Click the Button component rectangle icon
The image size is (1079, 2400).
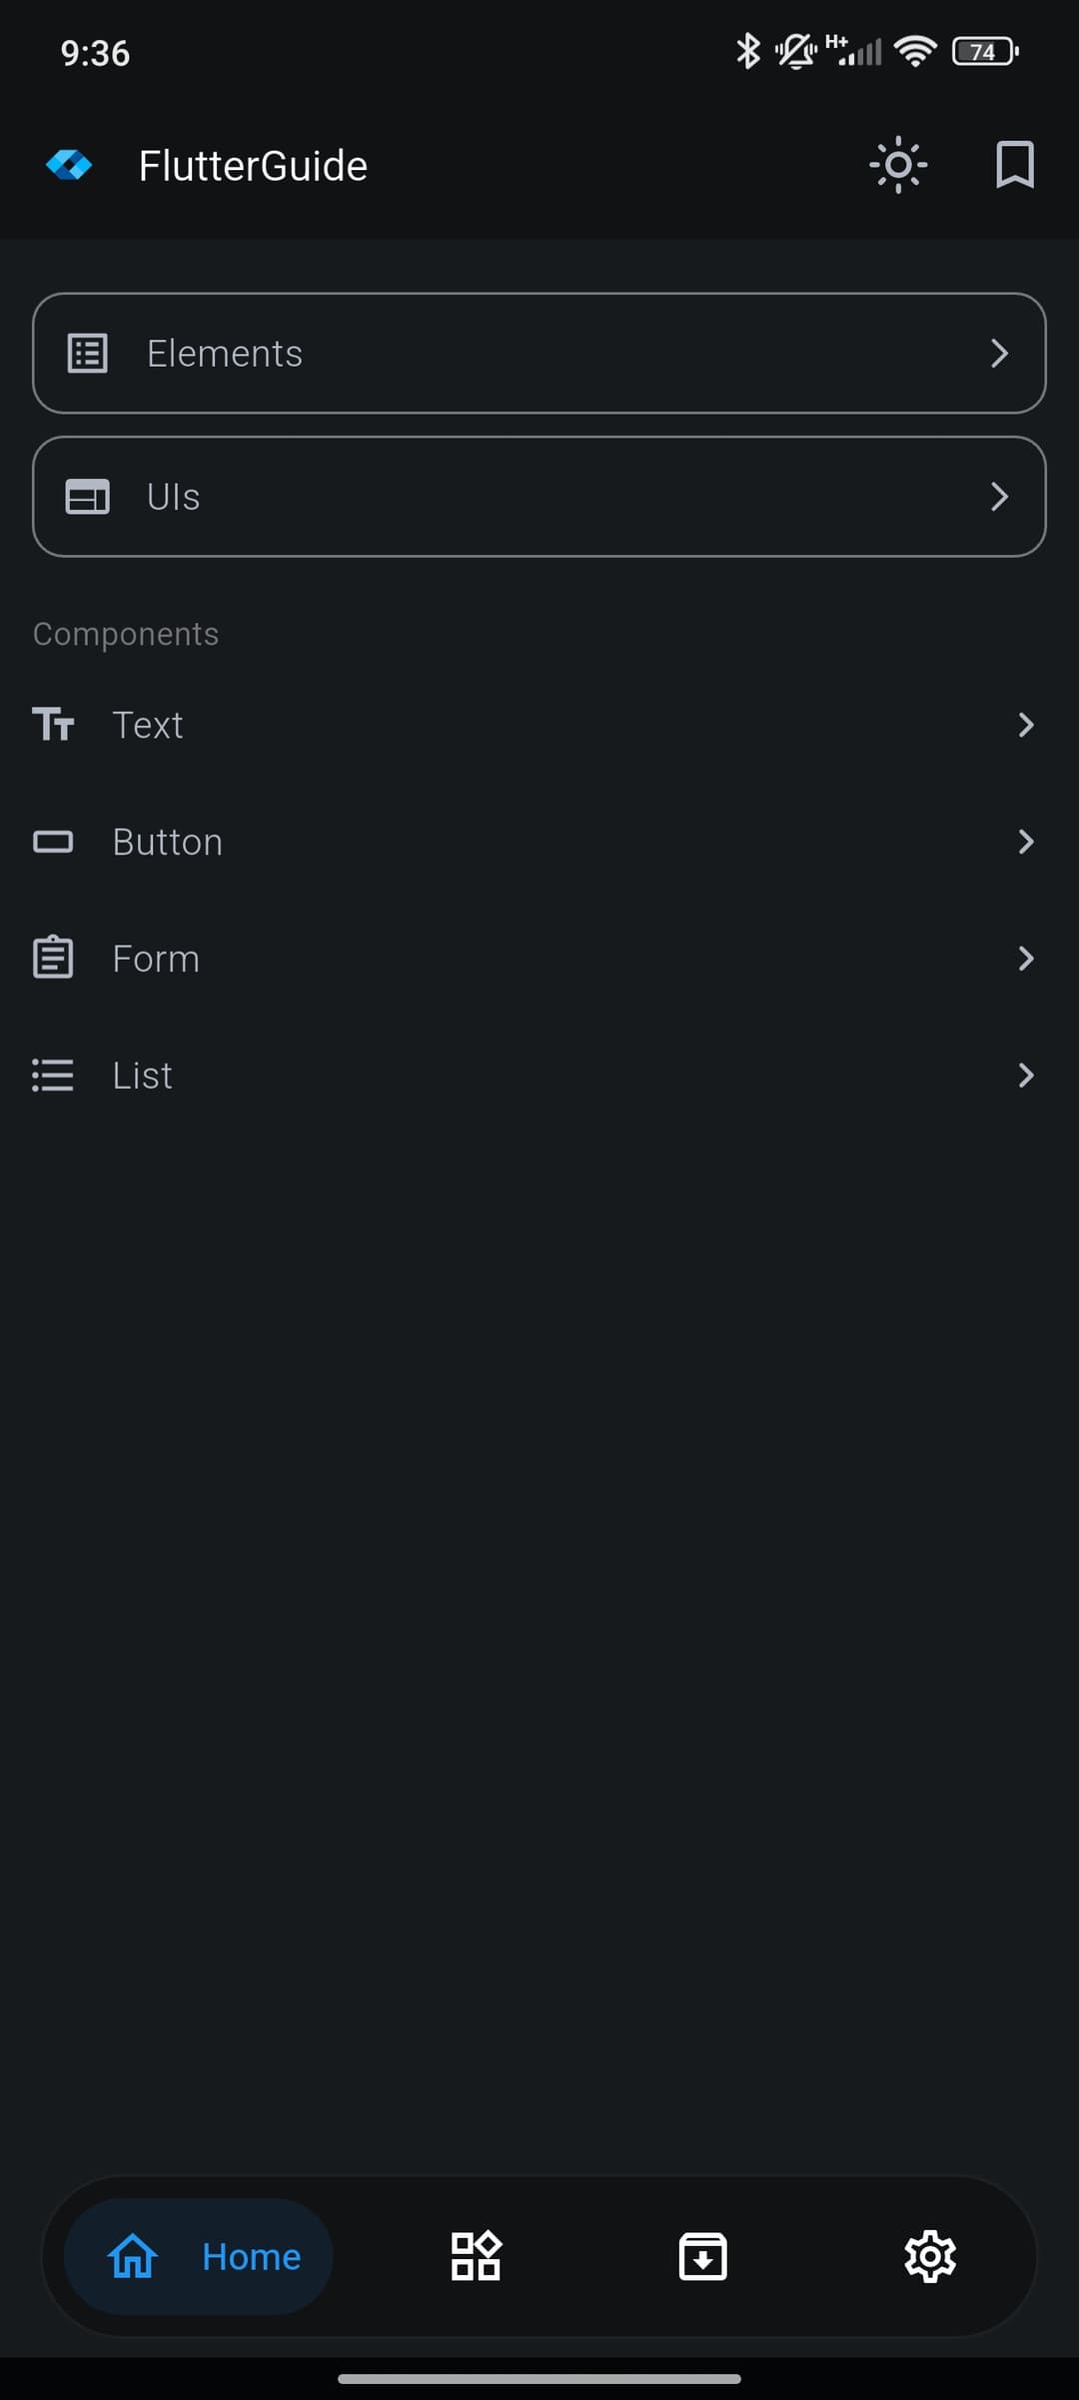[53, 842]
